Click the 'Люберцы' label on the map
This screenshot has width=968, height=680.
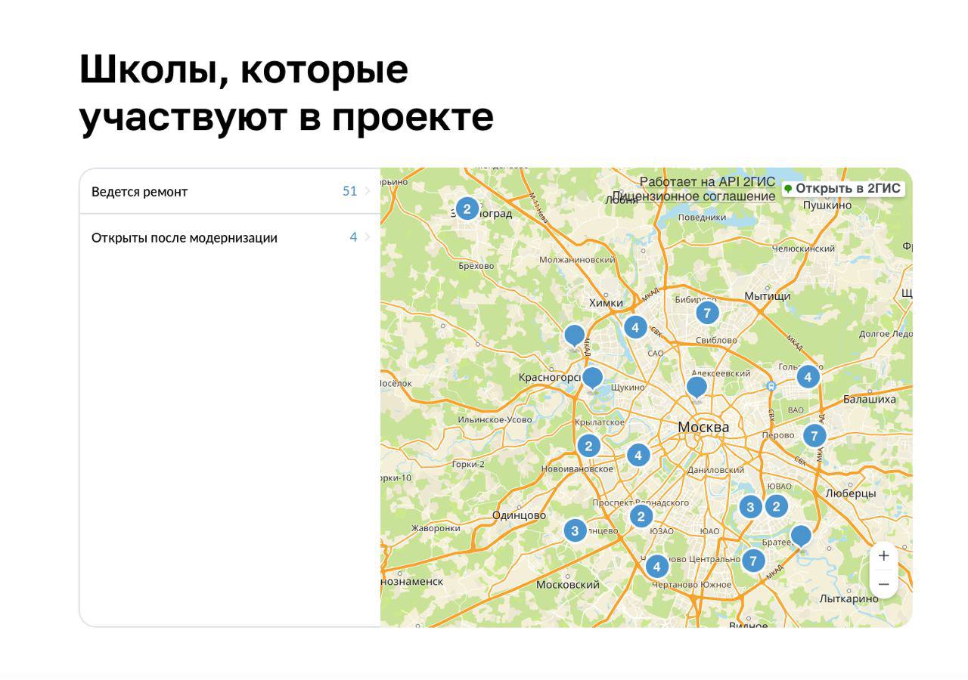click(x=851, y=493)
